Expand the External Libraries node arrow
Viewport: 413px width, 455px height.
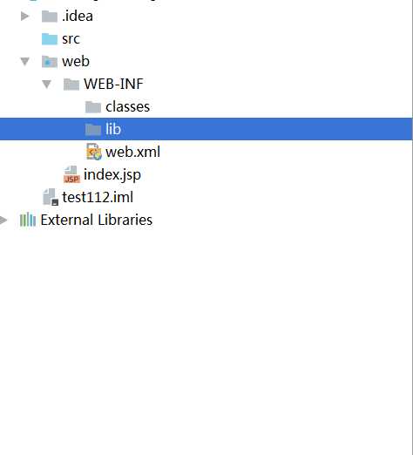[x=3, y=220]
